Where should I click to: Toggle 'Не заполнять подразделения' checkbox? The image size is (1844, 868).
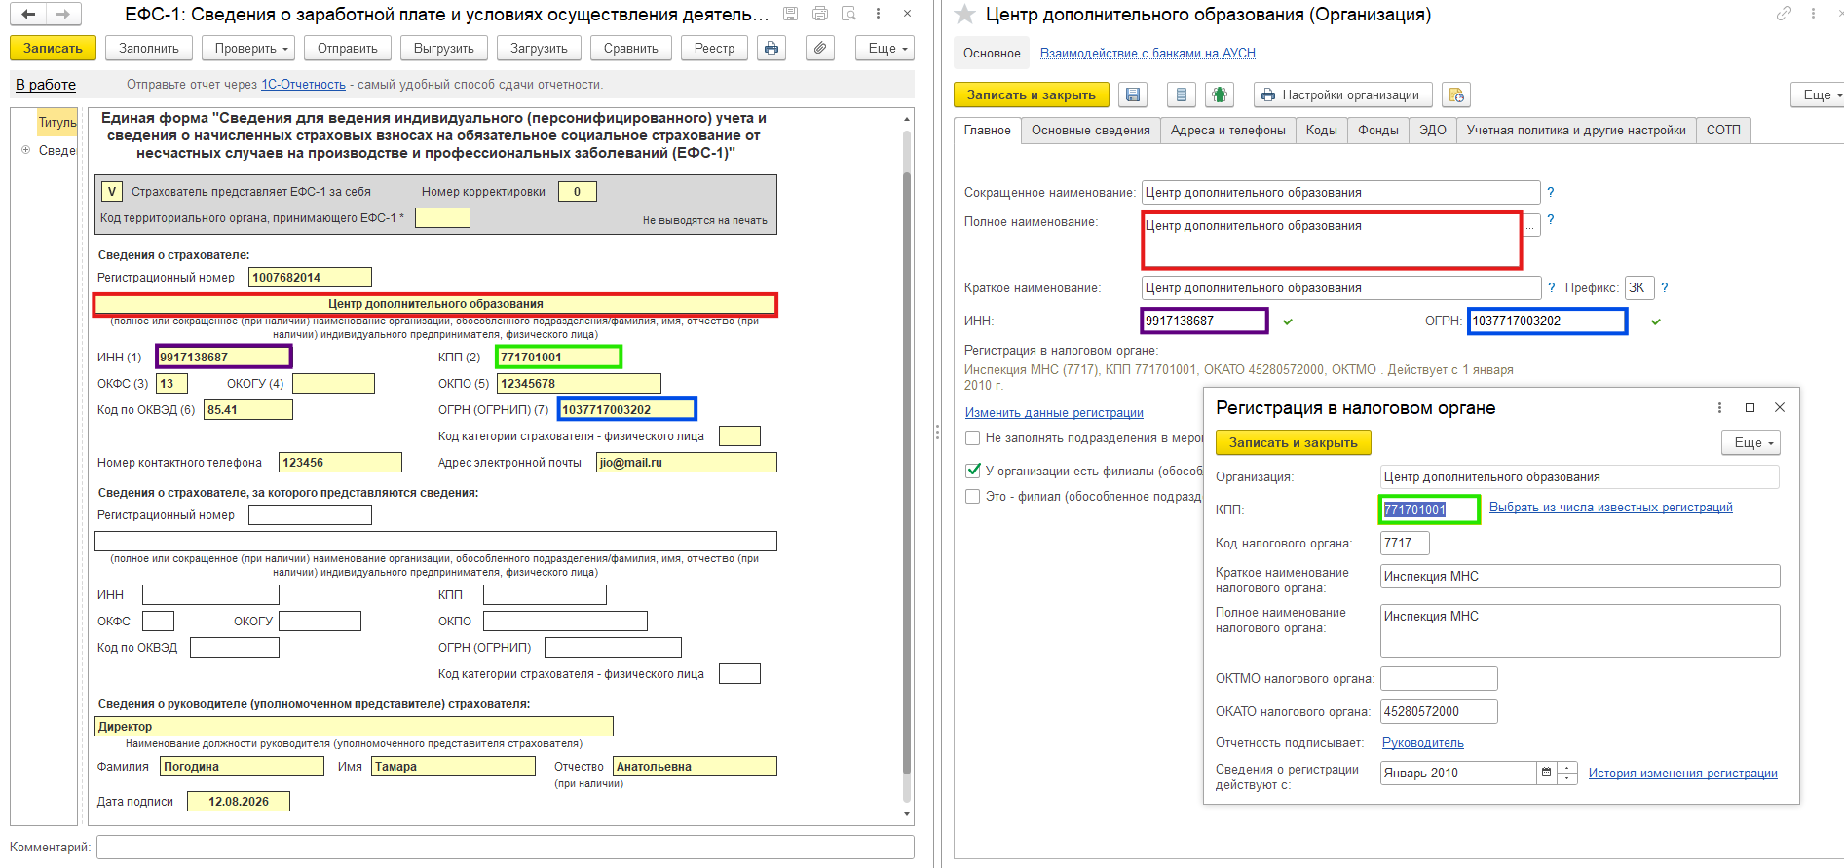click(x=972, y=437)
